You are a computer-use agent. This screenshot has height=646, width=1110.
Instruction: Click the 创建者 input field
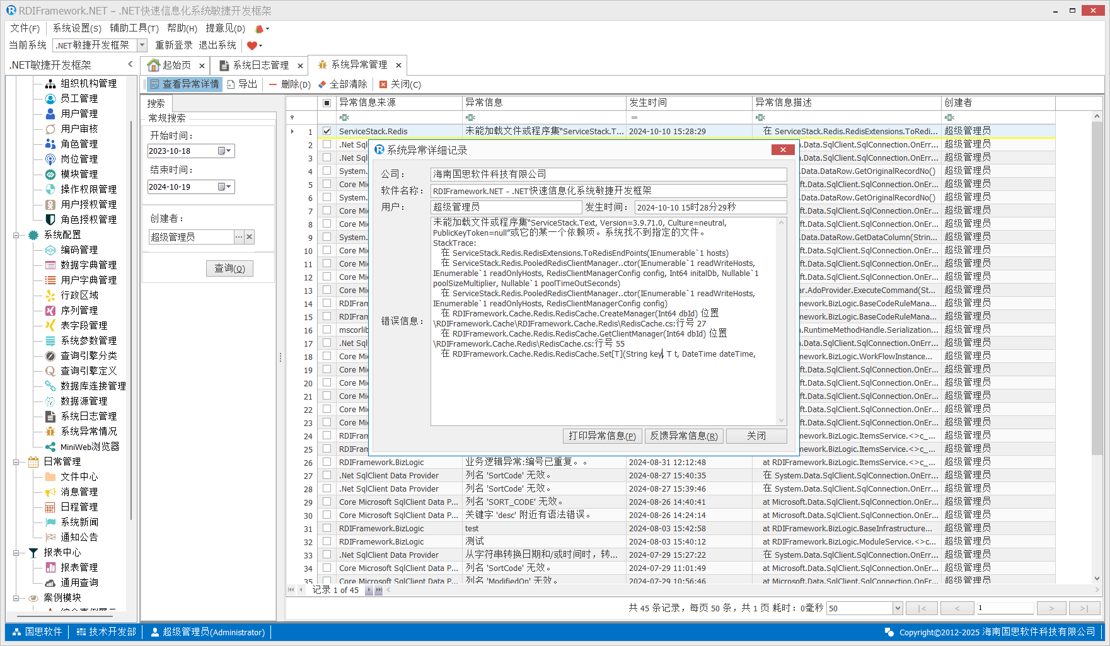(191, 237)
